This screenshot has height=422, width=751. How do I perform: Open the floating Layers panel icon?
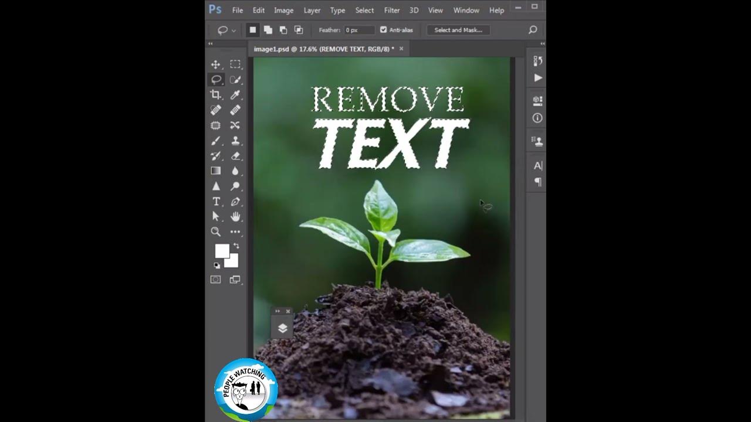282,328
